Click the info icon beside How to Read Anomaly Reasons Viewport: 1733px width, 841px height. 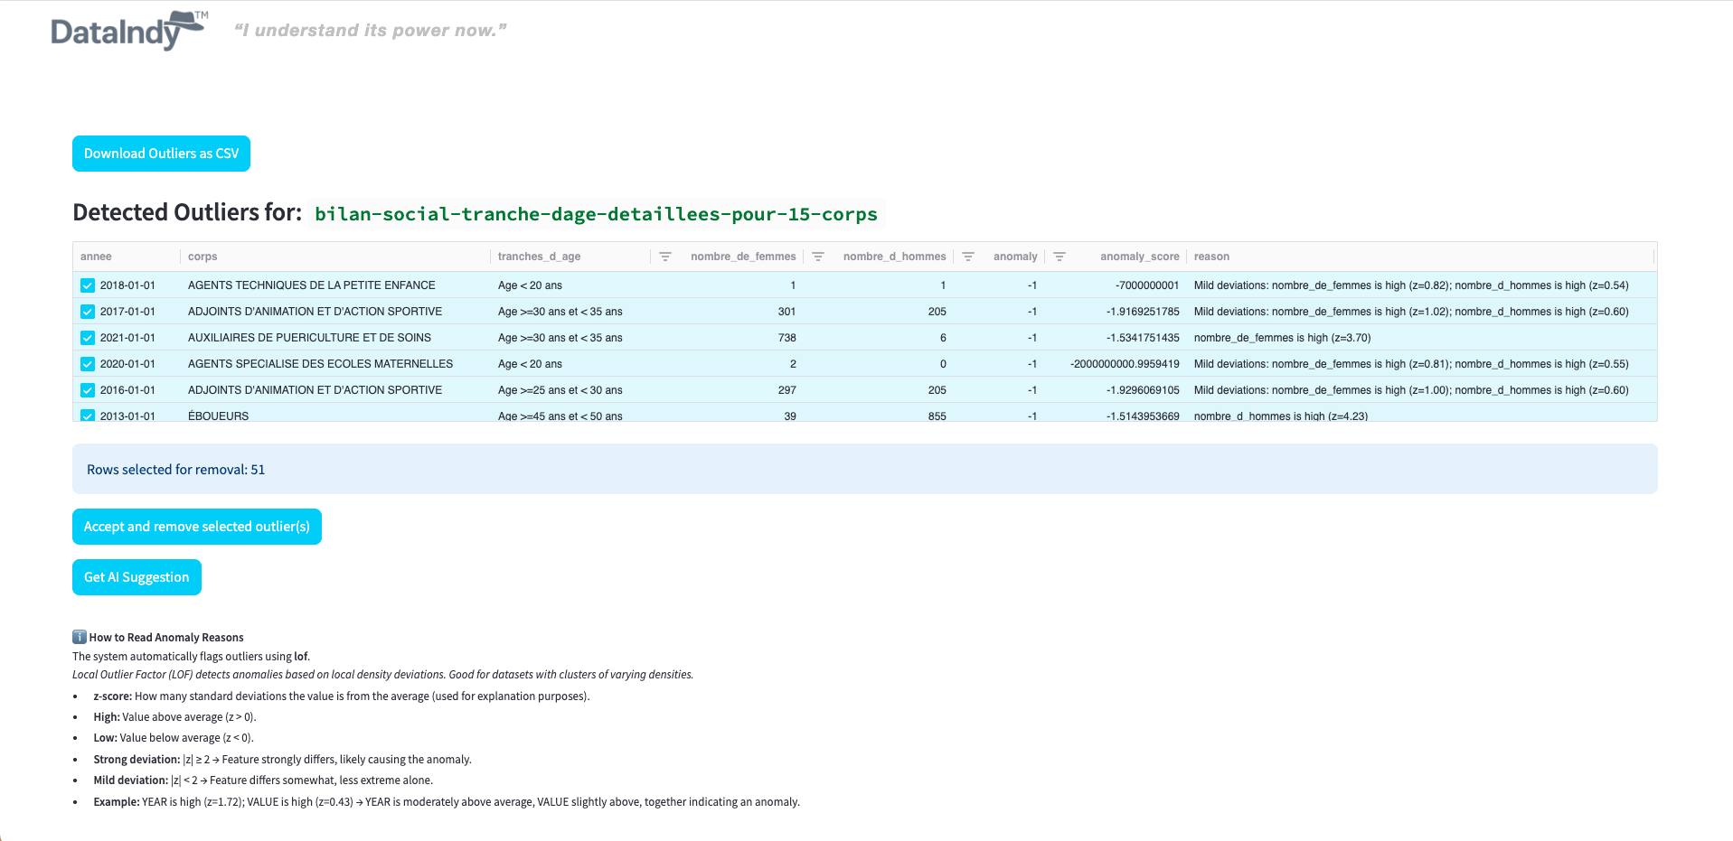(x=79, y=637)
